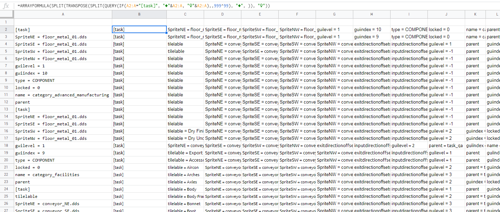This screenshot has height=212, width=500.
Task: Click "type = COMPONENT" in row 20
Action: 63,160
